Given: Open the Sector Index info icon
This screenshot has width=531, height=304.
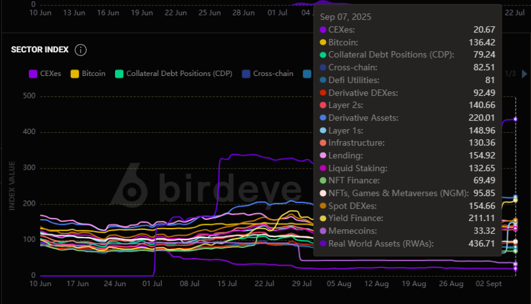Looking at the screenshot, I should (81, 50).
